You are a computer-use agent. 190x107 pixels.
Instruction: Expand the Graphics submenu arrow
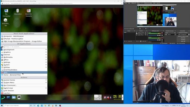tap(46, 52)
